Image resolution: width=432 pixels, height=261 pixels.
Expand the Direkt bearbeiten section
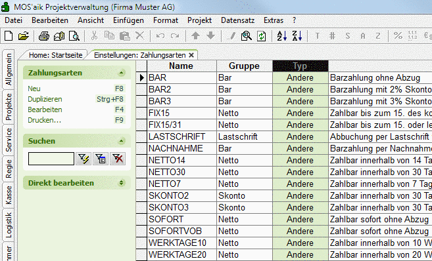click(x=121, y=183)
